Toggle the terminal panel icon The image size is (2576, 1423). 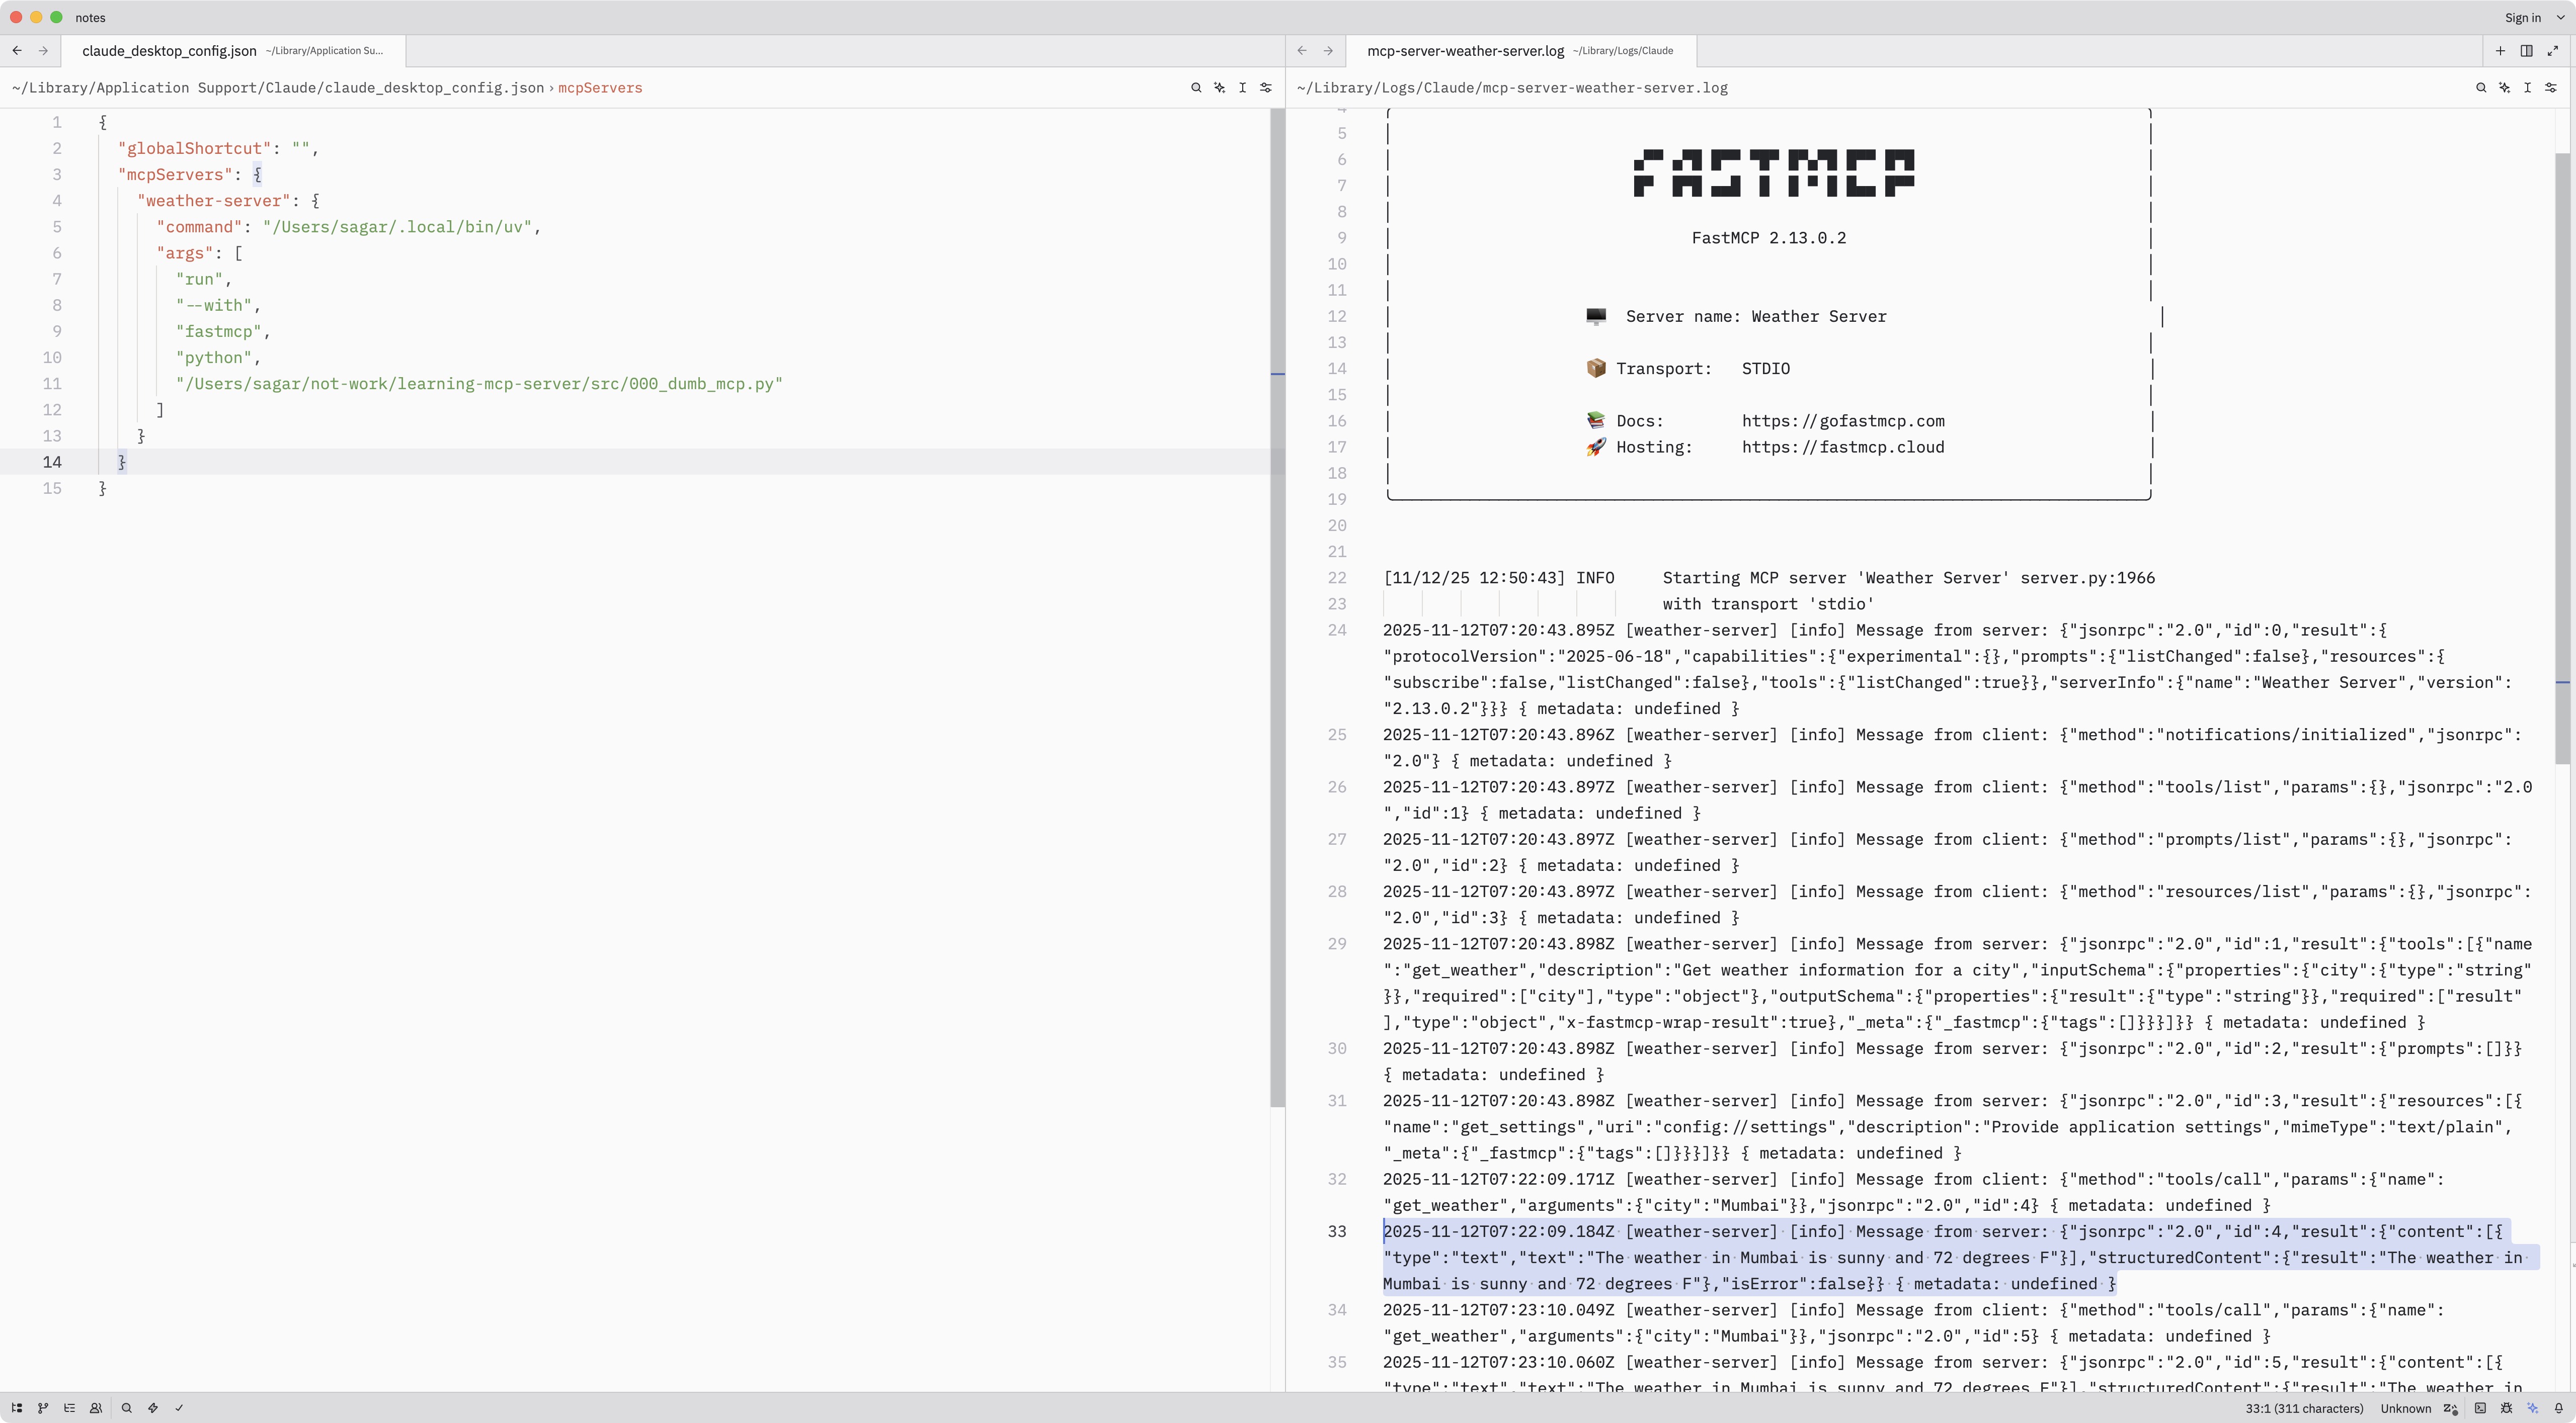pos(2480,1408)
